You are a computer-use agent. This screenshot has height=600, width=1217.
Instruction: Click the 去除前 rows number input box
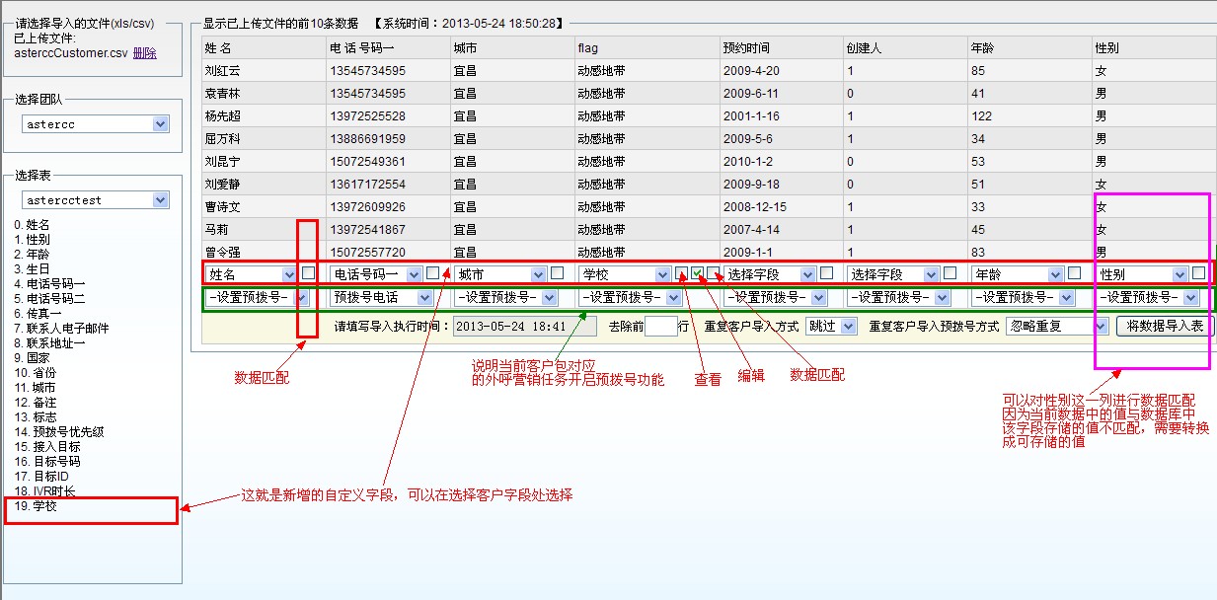659,327
